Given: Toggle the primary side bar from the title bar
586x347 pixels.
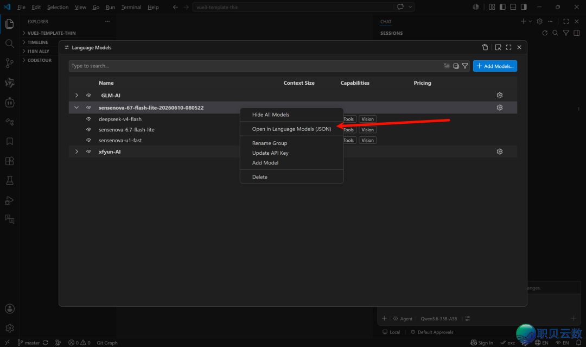Looking at the screenshot, I should 502,7.
